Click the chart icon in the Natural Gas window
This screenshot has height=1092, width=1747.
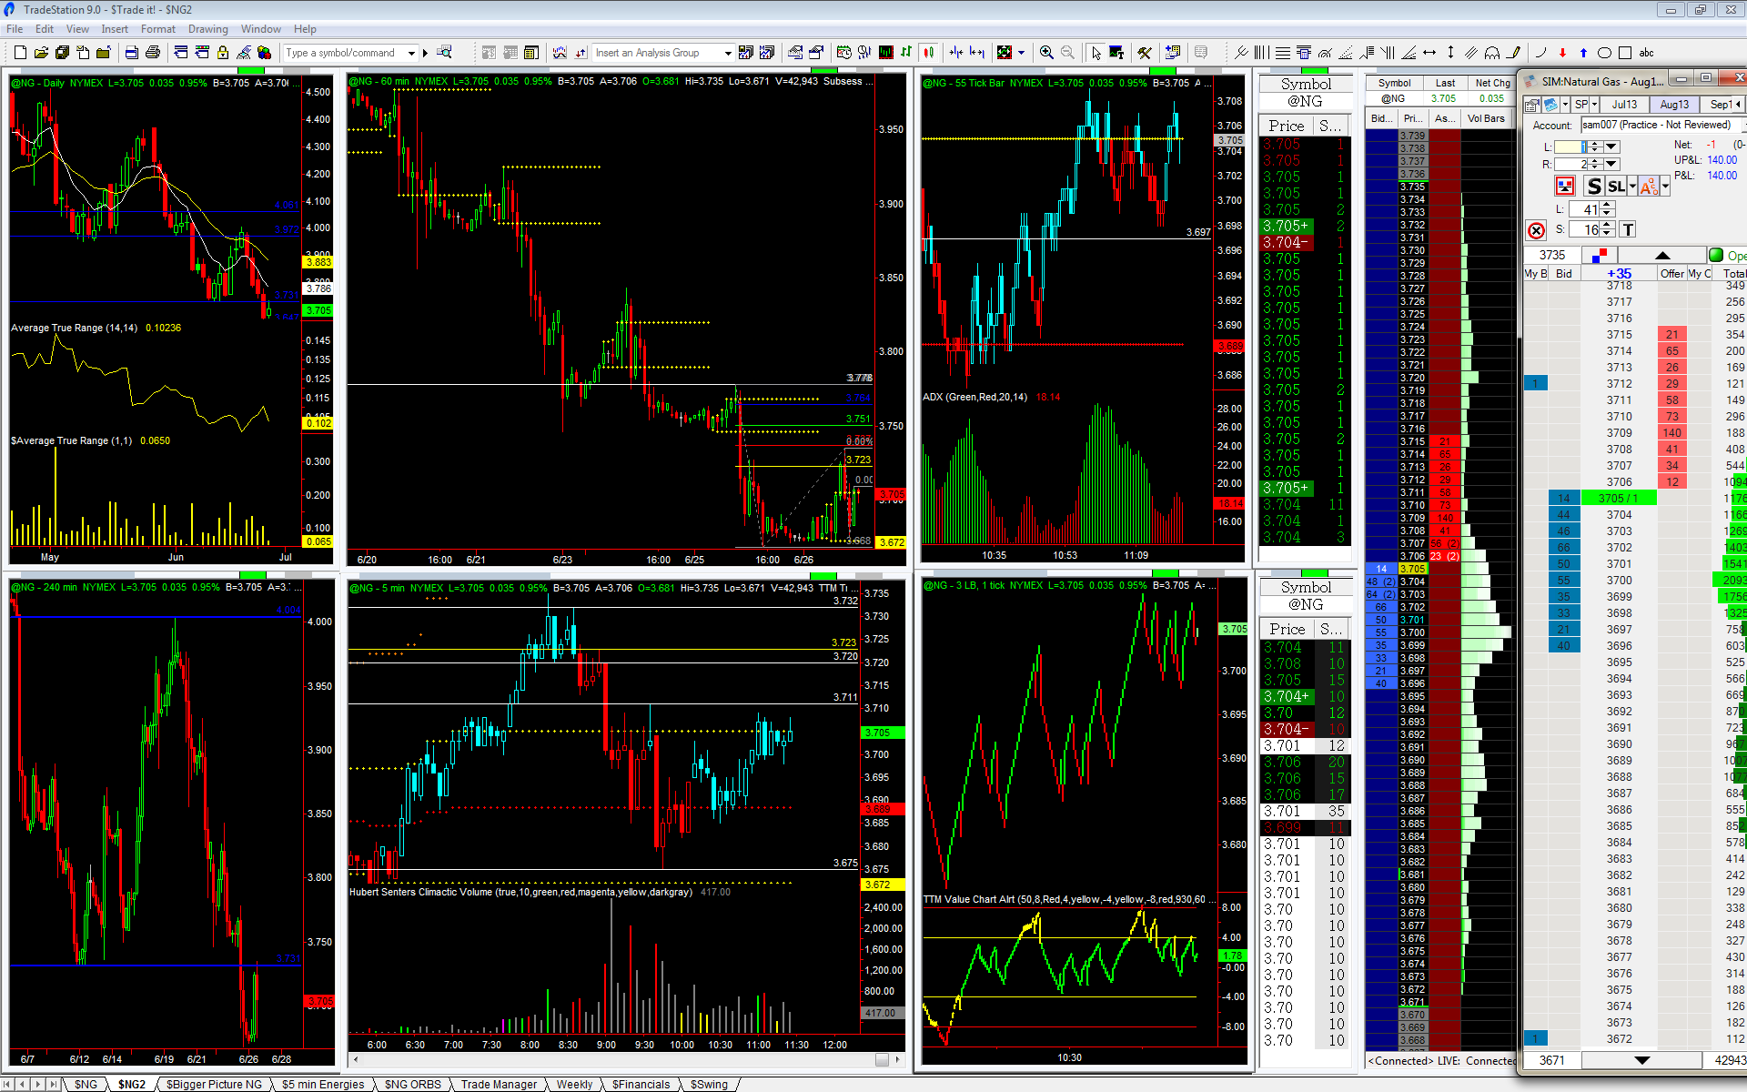point(1551,105)
